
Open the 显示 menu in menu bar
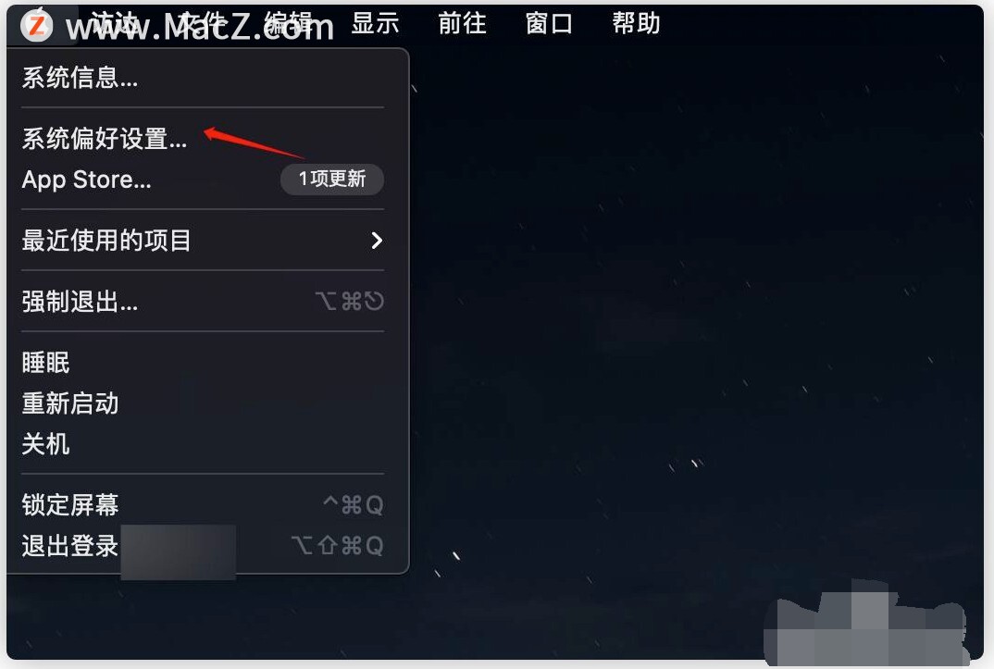point(375,24)
